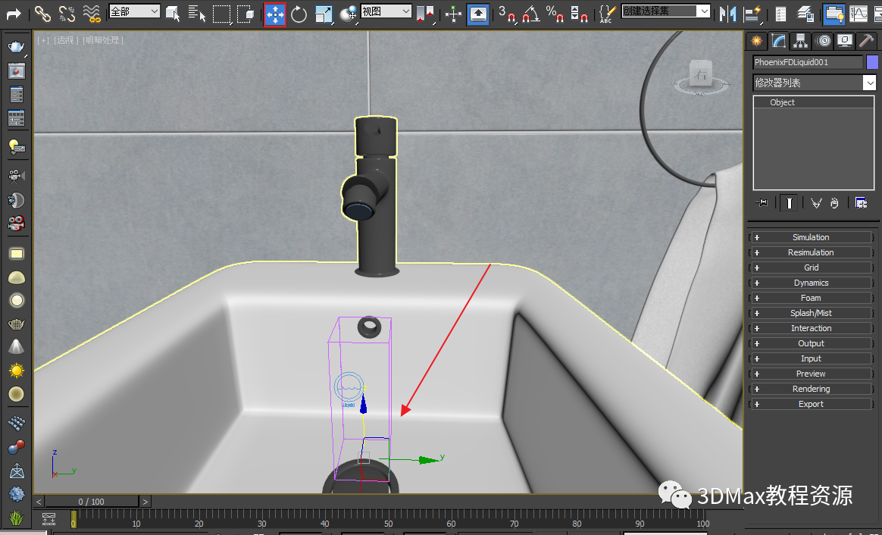This screenshot has height=535, width=882.
Task: Select the Move transform tool
Action: pos(274,14)
